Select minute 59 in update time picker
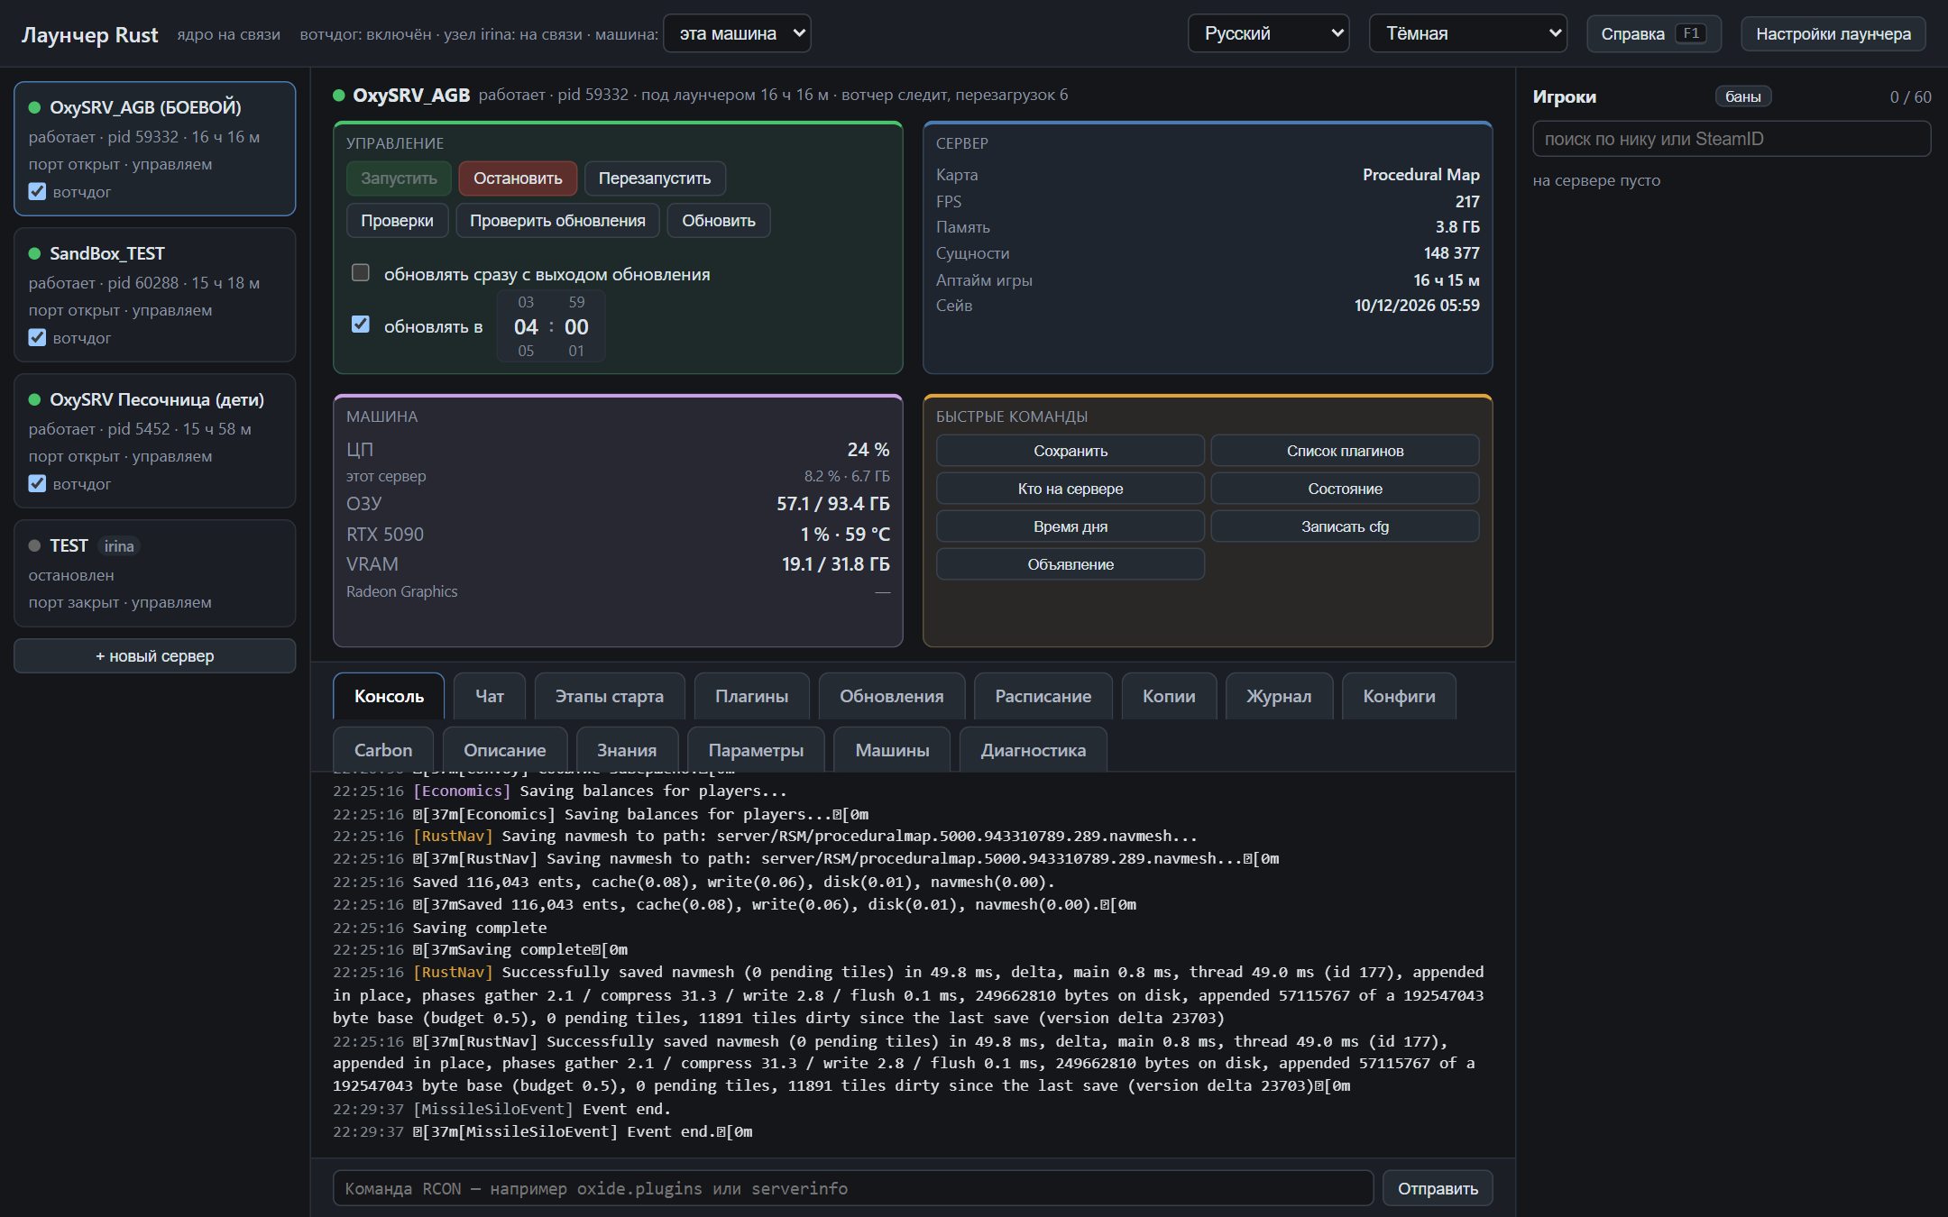Screen dimensions: 1948x1217 tap(576, 302)
